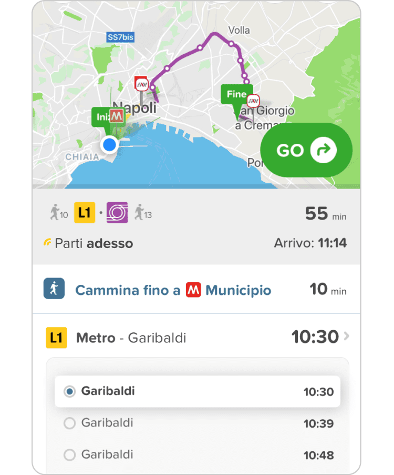
Task: Click the blue current location dot
Action: click(109, 144)
